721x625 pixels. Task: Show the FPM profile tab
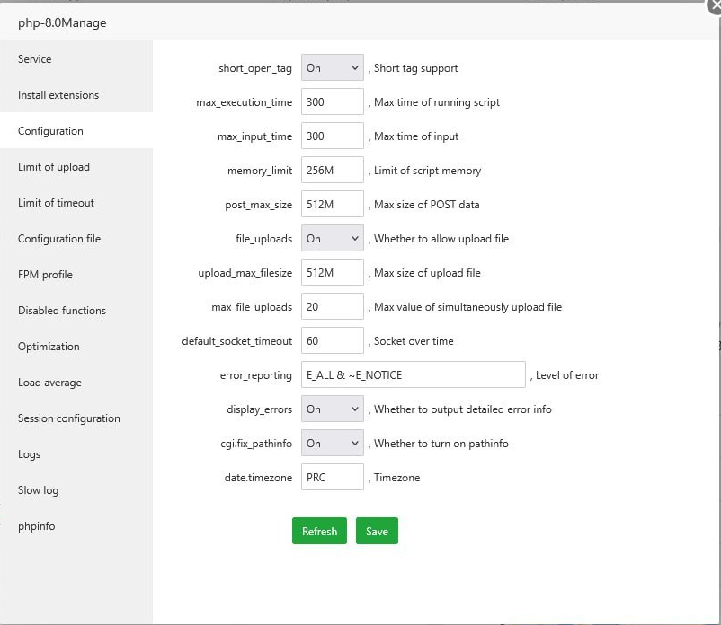pyautogui.click(x=45, y=275)
